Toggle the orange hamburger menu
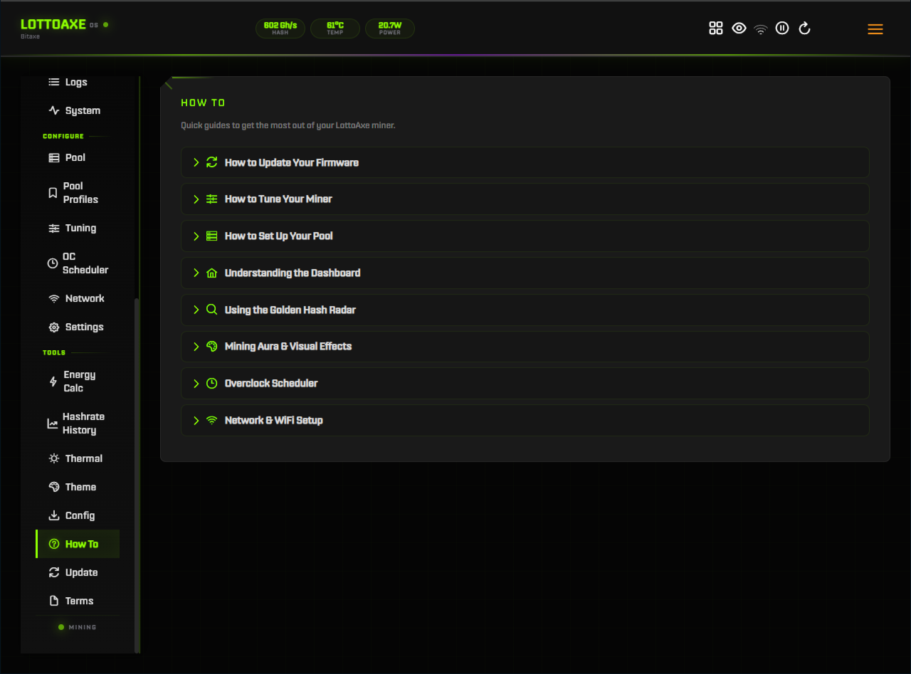The width and height of the screenshot is (911, 674). [x=875, y=29]
